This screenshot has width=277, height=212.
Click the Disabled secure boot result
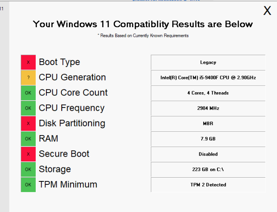208,154
